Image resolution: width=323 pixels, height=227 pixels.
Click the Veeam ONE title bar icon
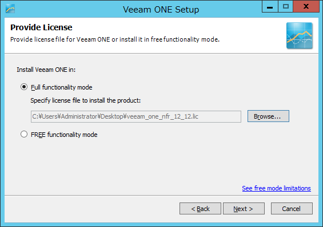click(x=10, y=9)
